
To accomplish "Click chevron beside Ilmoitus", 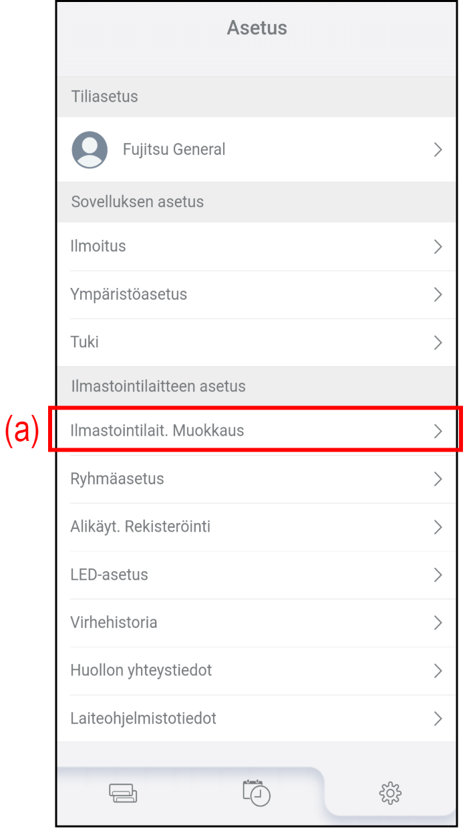I will click(438, 246).
